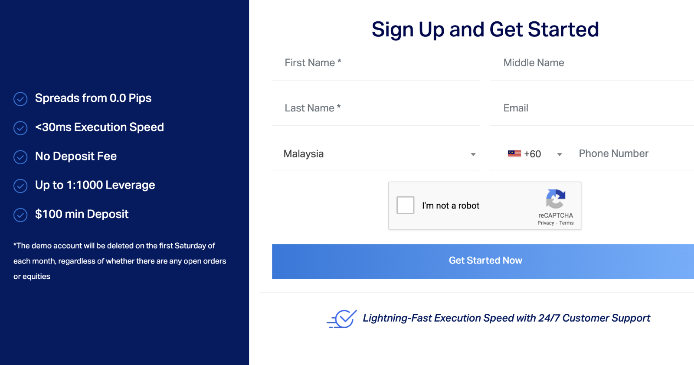This screenshot has width=694, height=365.
Task: Click the lightning-fast checkmark icon
Action: [x=342, y=319]
